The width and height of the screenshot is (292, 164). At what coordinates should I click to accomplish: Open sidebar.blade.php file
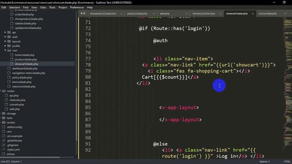coord(26,23)
